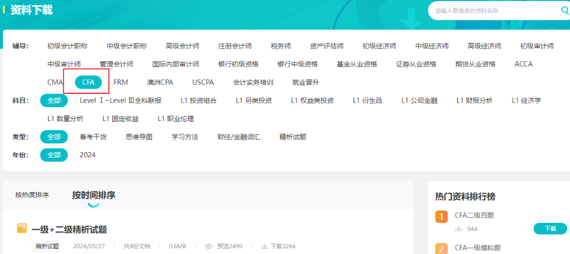The image size is (570, 254).
Task: Select the ACCA category
Action: click(x=523, y=64)
